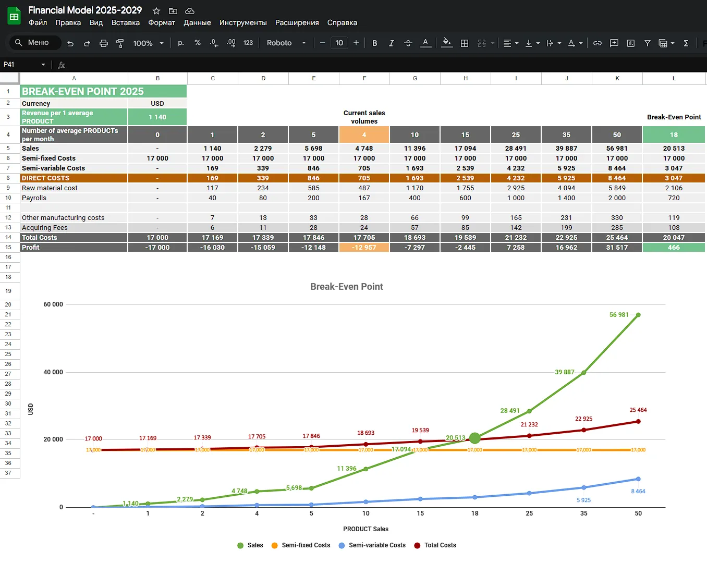Open the Данные menu
Image resolution: width=707 pixels, height=563 pixels.
point(197,22)
